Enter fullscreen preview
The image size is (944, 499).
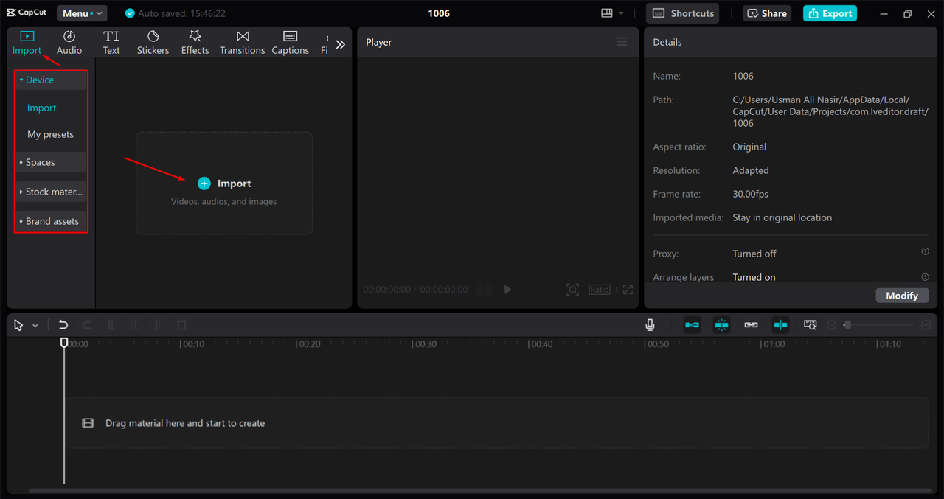(x=628, y=290)
